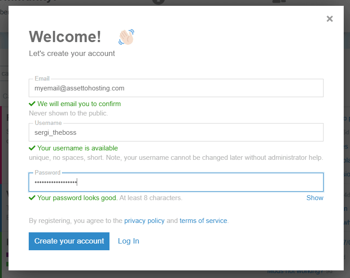Click the waving hand emoji
350x278 pixels.
[x=127, y=37]
